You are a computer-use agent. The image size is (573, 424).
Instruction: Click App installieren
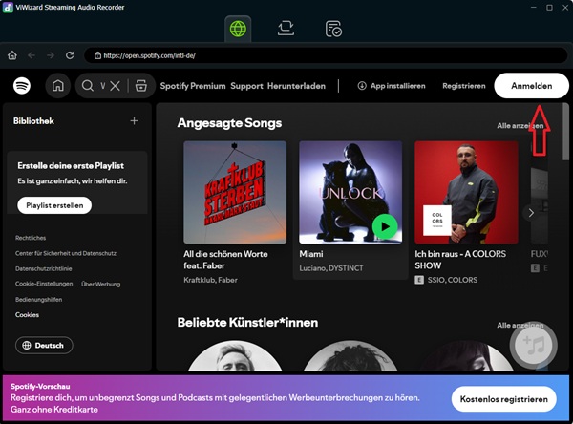(392, 86)
